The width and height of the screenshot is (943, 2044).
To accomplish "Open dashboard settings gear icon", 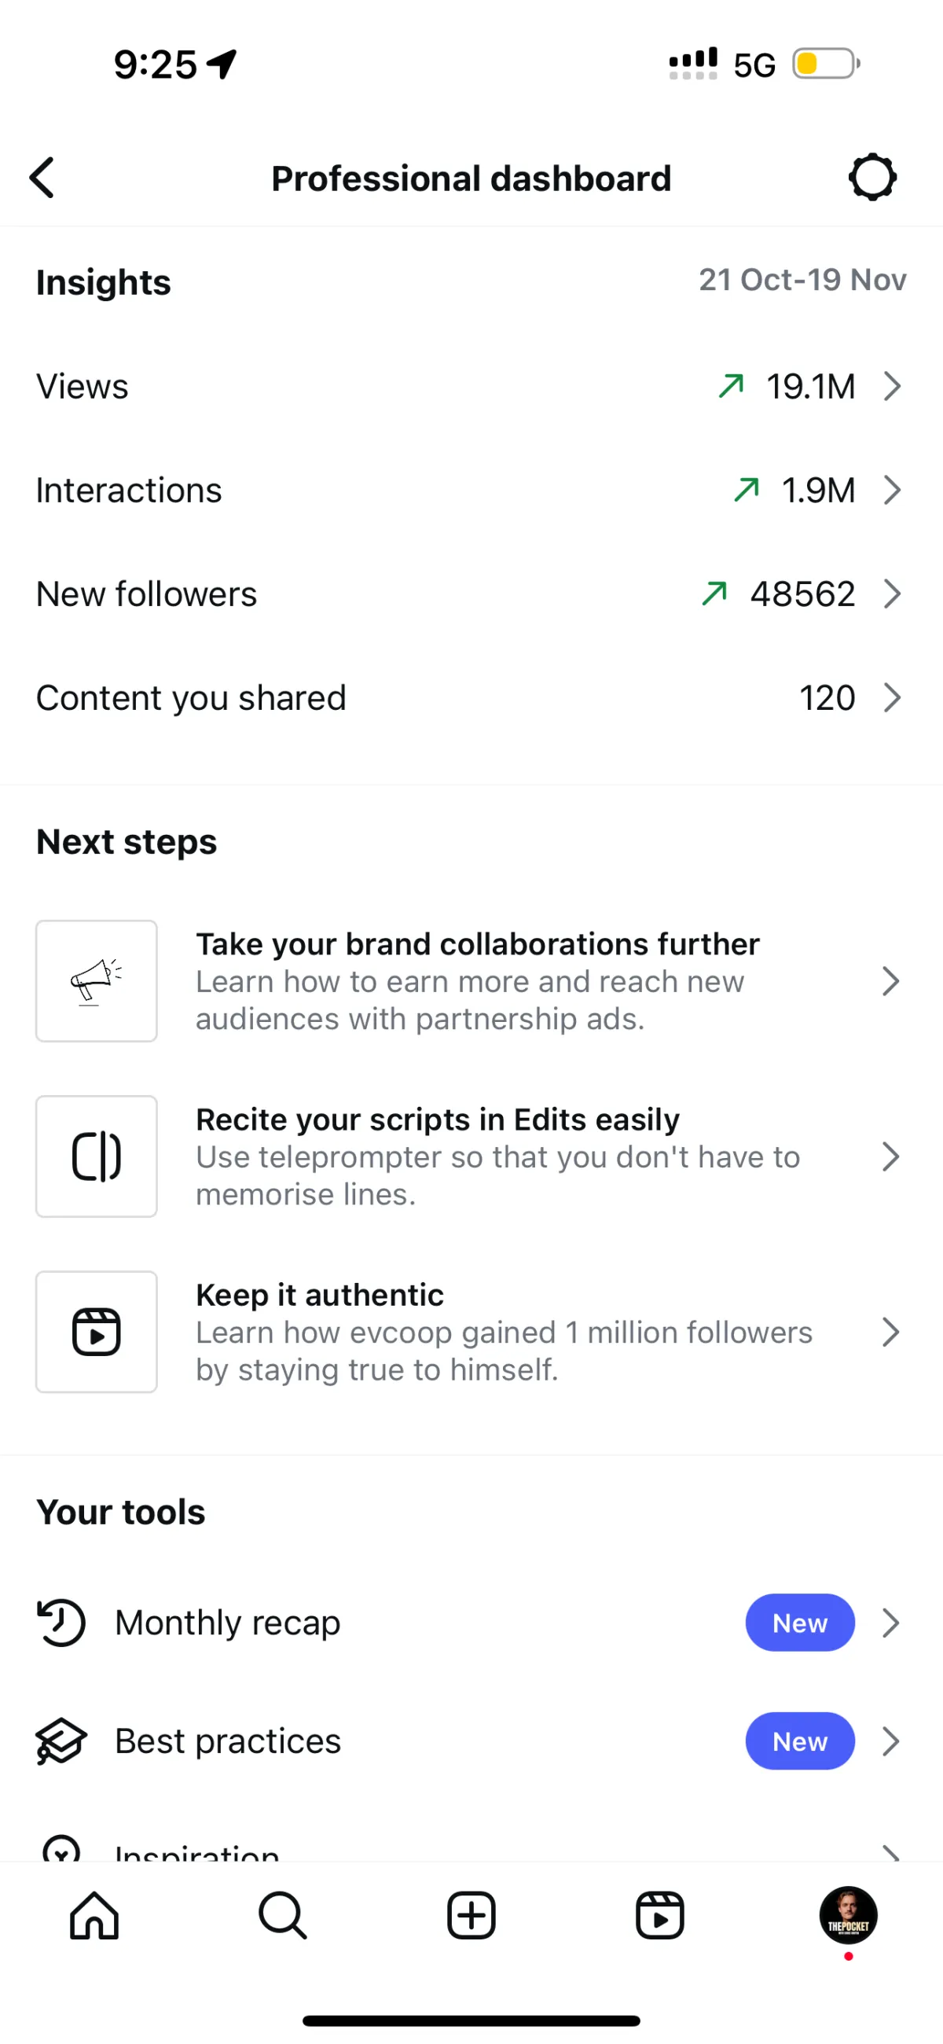I will [871, 177].
